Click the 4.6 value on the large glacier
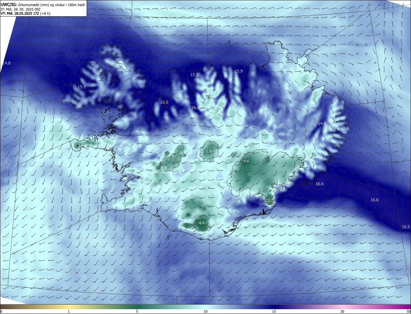 coord(246,161)
